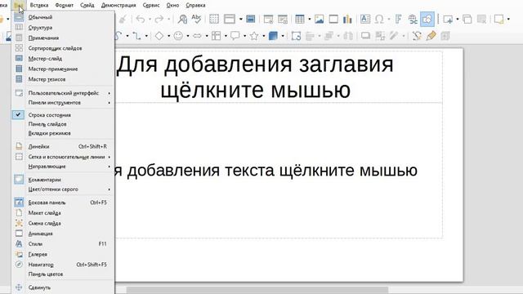The height and width of the screenshot is (294, 523).
Task: Expand Сетка и вспомогательные линии submenu
Action: (63, 157)
